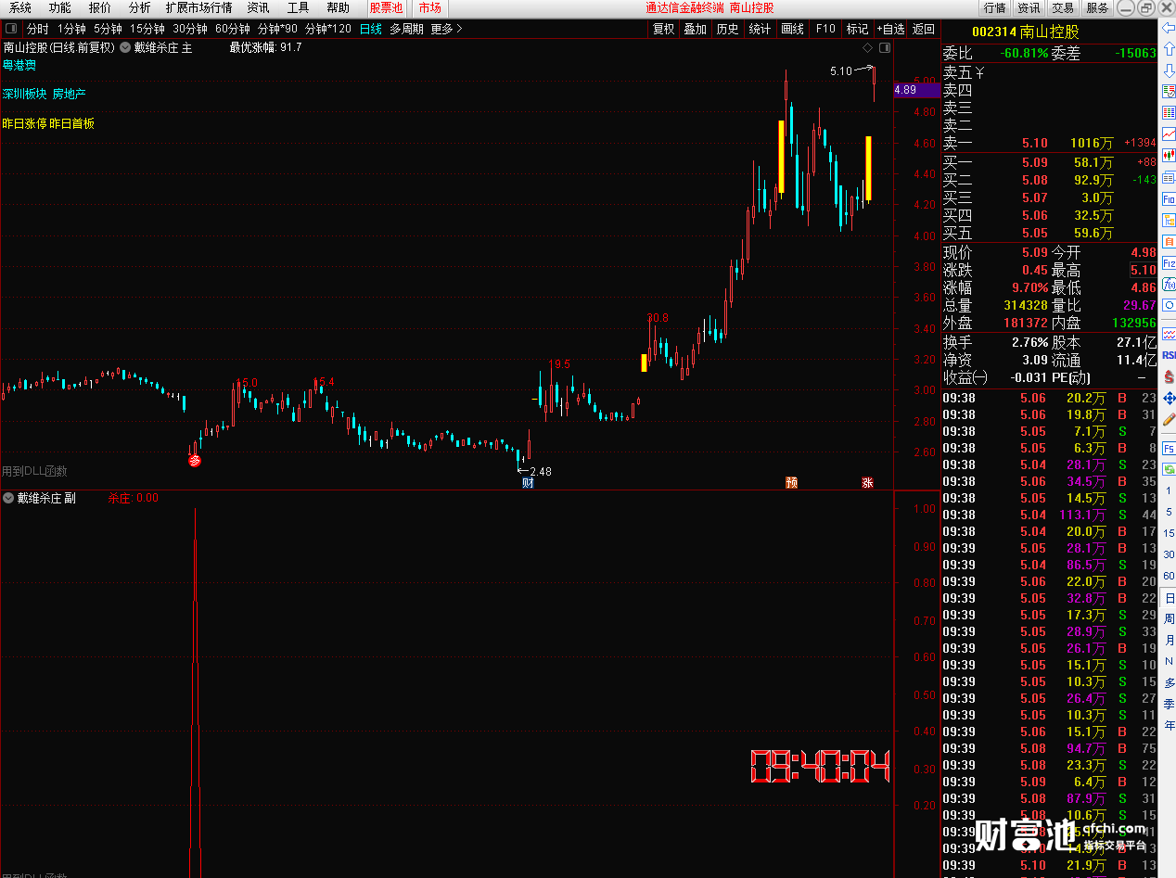Toggle the left panel icon beside 分时
Image resolution: width=1176 pixels, height=878 pixels.
pos(11,29)
